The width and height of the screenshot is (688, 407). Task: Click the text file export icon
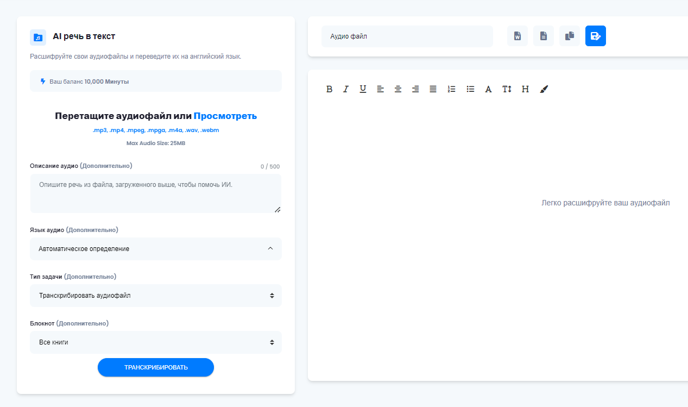tap(543, 36)
